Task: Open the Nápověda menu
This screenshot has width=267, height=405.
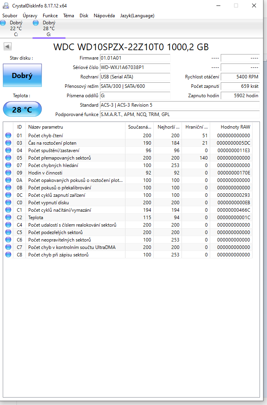Action: pyautogui.click(x=104, y=16)
